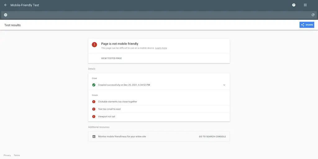Image resolution: width=318 pixels, height=159 pixels.
Task: Click the URL input field
Action: (155, 15)
